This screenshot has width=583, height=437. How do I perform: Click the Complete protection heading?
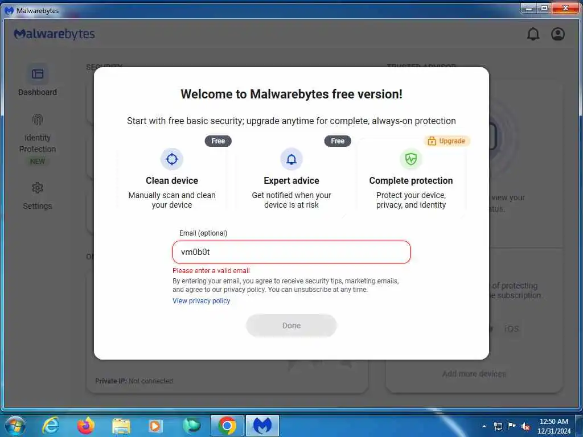pos(411,180)
